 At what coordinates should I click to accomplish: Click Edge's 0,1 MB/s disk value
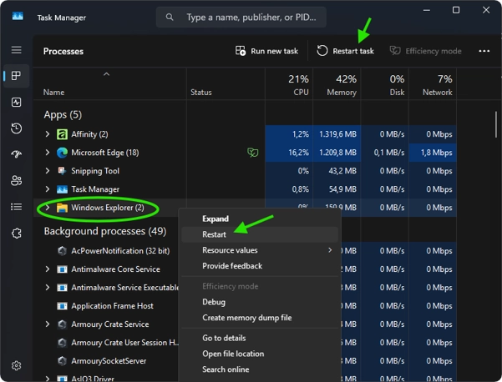[385, 153]
